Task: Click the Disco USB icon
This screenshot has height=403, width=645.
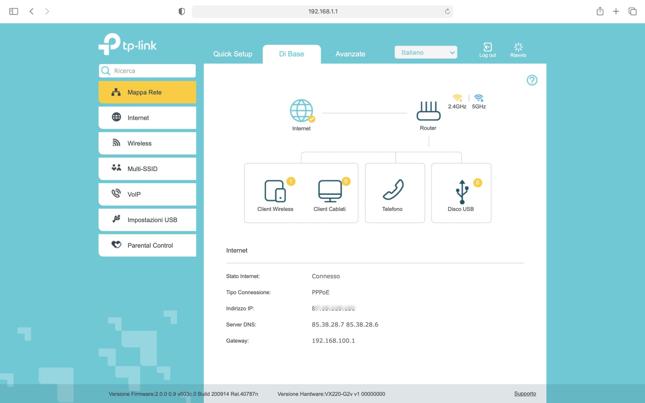Action: 462,192
